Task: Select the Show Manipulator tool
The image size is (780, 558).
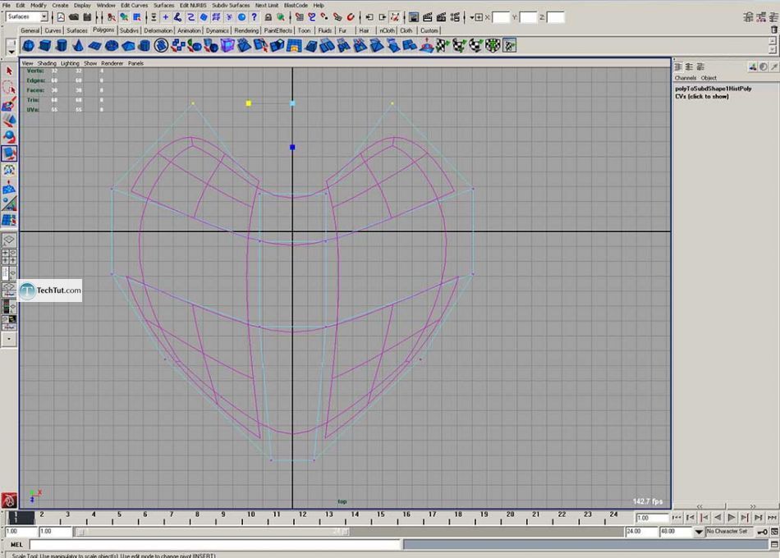Action: tap(9, 204)
